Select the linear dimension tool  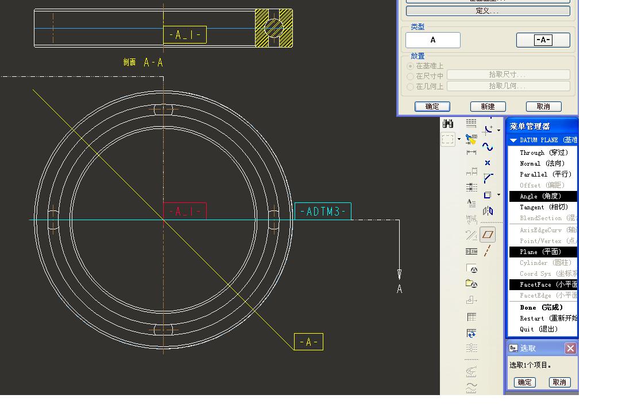pyautogui.click(x=471, y=152)
